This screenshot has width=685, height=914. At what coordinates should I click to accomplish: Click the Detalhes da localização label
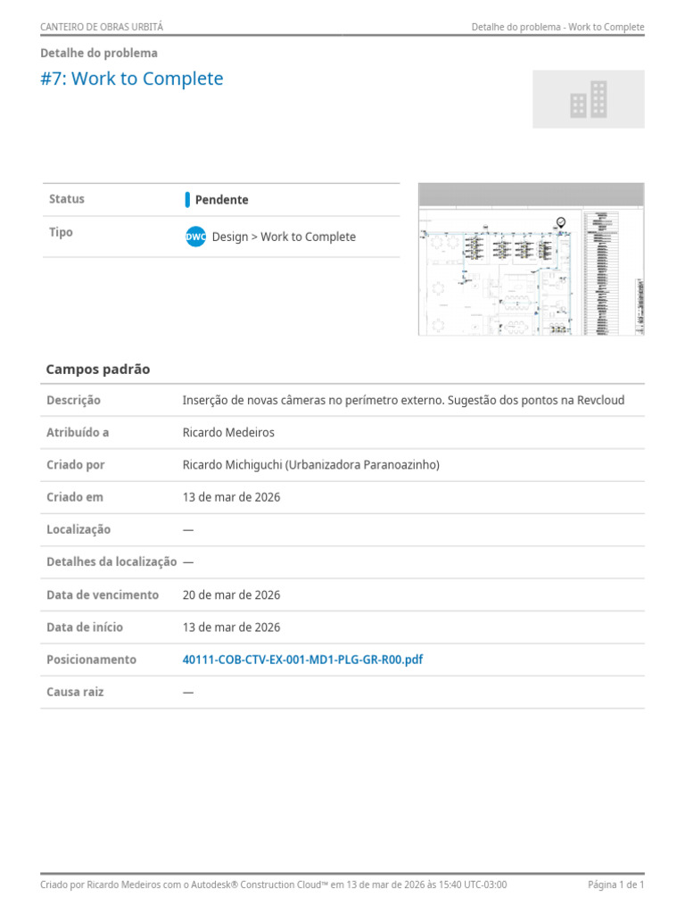(x=111, y=562)
